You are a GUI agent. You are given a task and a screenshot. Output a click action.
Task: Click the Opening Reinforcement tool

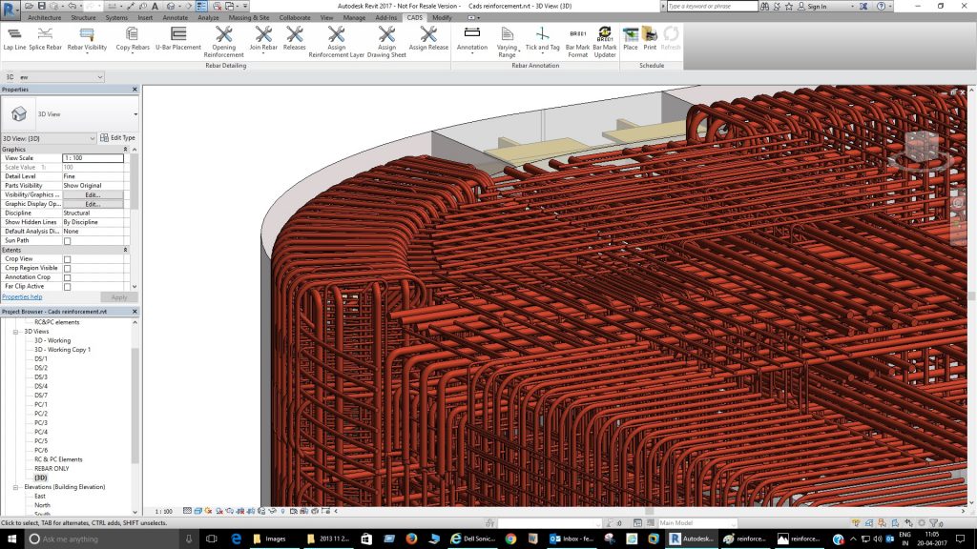pyautogui.click(x=223, y=43)
